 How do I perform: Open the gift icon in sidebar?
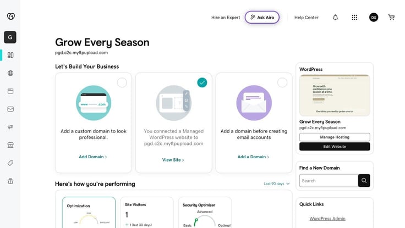click(x=10, y=181)
